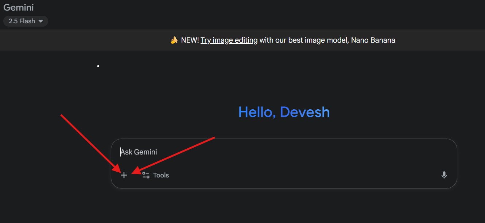This screenshot has height=223, width=485.
Task: Click the Ask Gemini input field
Action: point(284,152)
